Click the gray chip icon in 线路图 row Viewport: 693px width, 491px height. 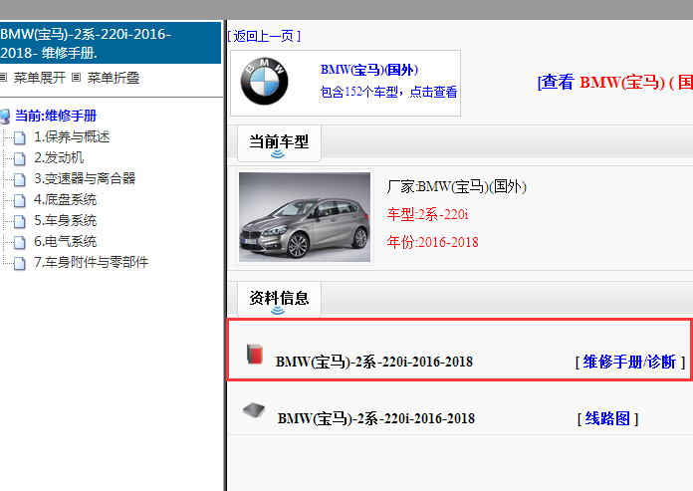(254, 409)
